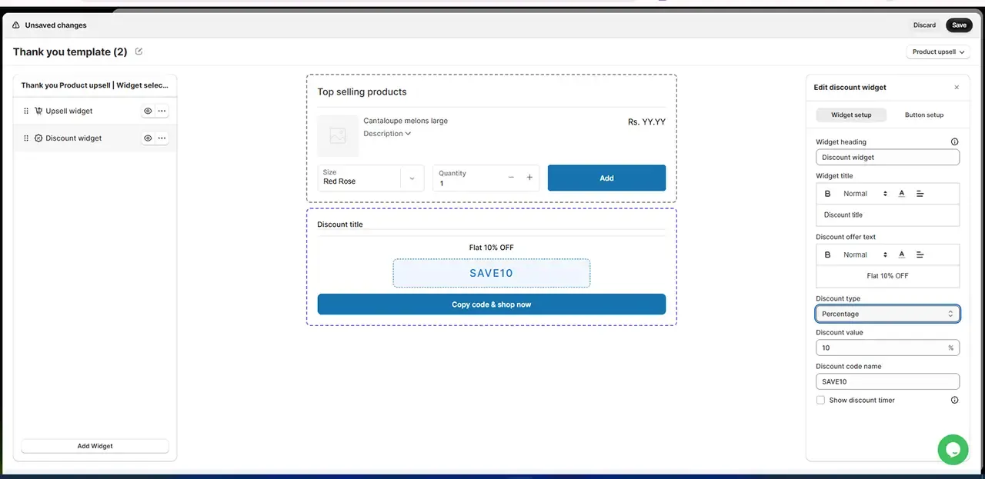The height and width of the screenshot is (479, 985).
Task: Open the chat support bubble
Action: click(953, 449)
